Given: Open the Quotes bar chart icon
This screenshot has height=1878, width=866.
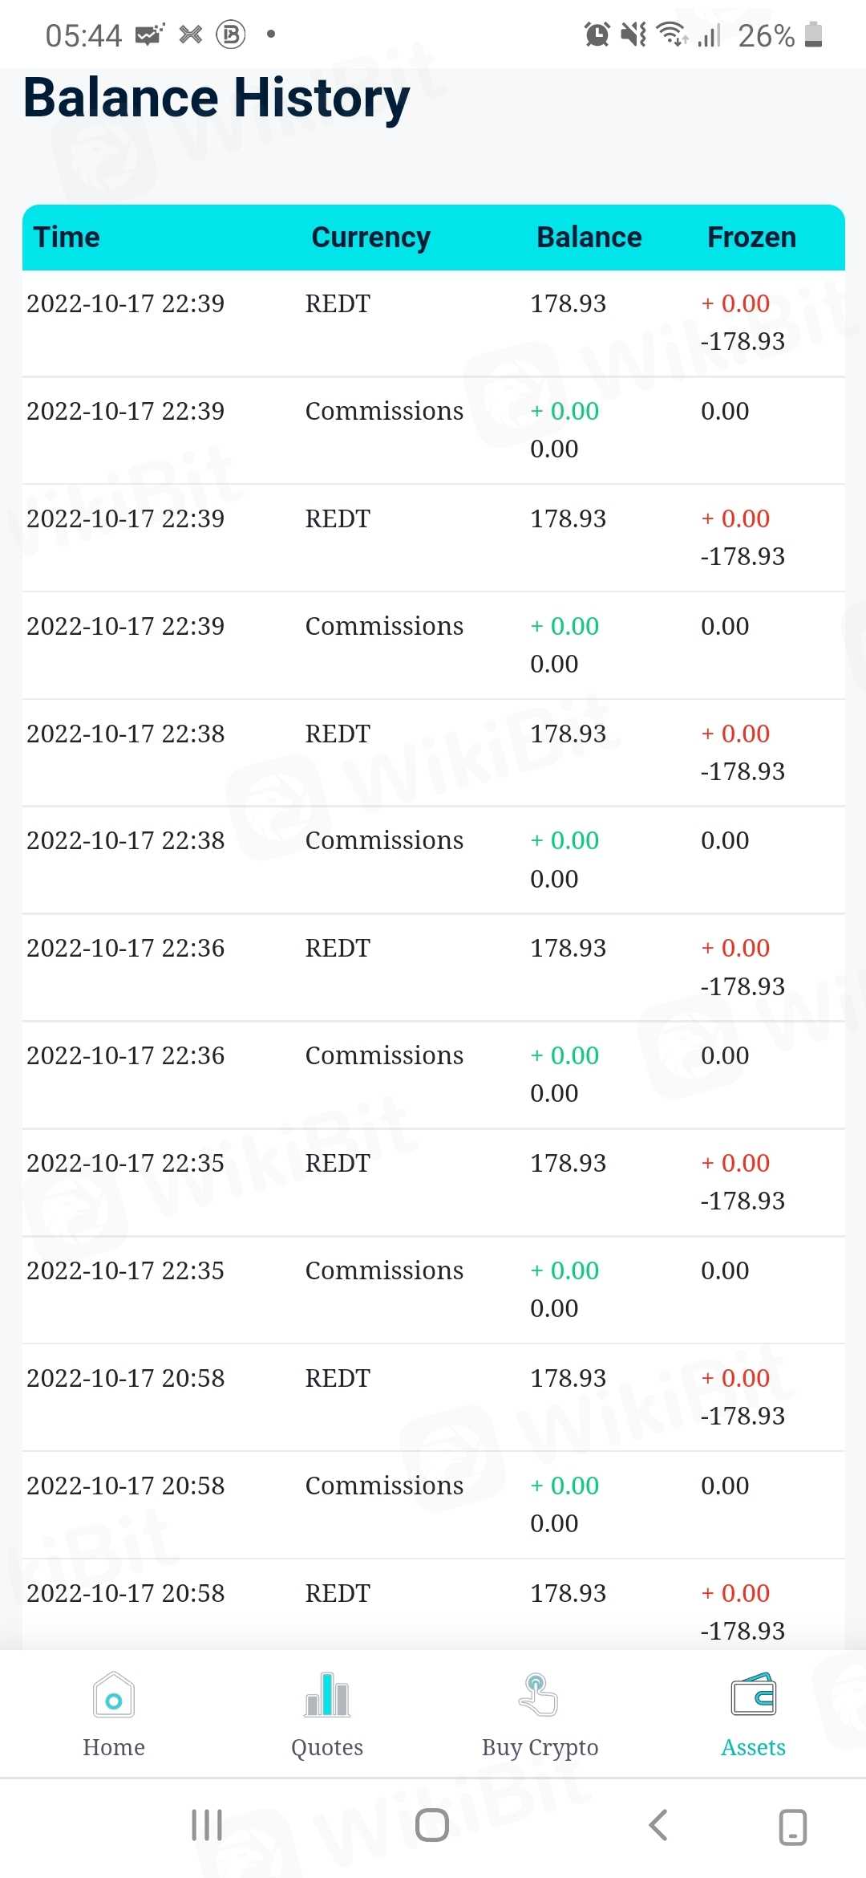Looking at the screenshot, I should [327, 1695].
